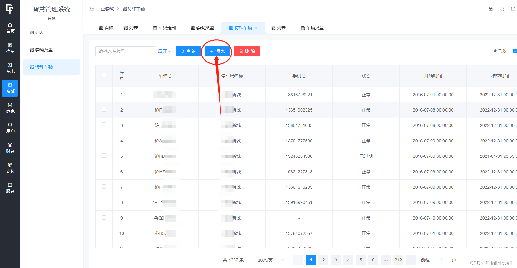Click the license plate input field
The width and height of the screenshot is (517, 268).
pos(125,51)
